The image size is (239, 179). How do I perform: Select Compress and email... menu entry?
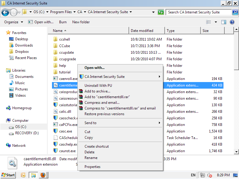[x=102, y=103]
